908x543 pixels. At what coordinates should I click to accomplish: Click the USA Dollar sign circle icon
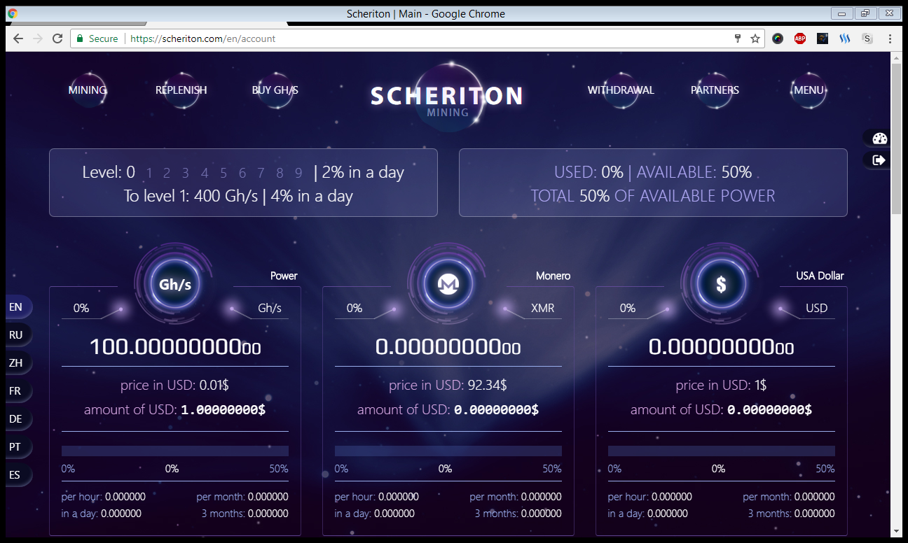(x=722, y=284)
